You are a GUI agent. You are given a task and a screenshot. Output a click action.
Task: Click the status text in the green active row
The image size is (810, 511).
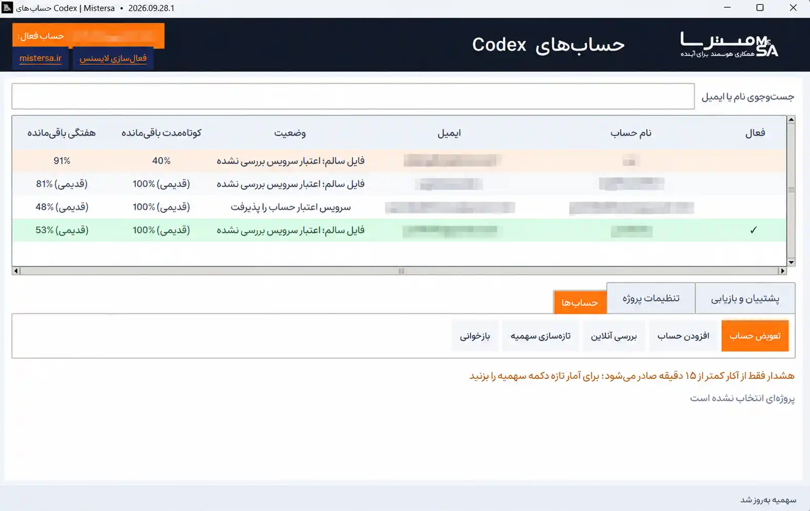pos(291,230)
